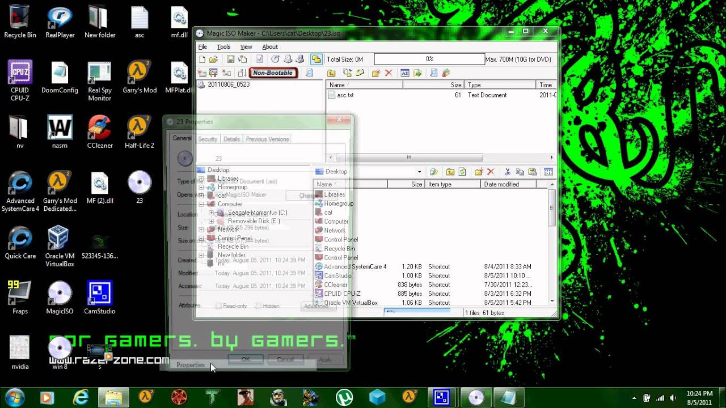This screenshot has width=726, height=408.
Task: Click the New image icon in Magic ISO toolbar
Action: coord(202,59)
